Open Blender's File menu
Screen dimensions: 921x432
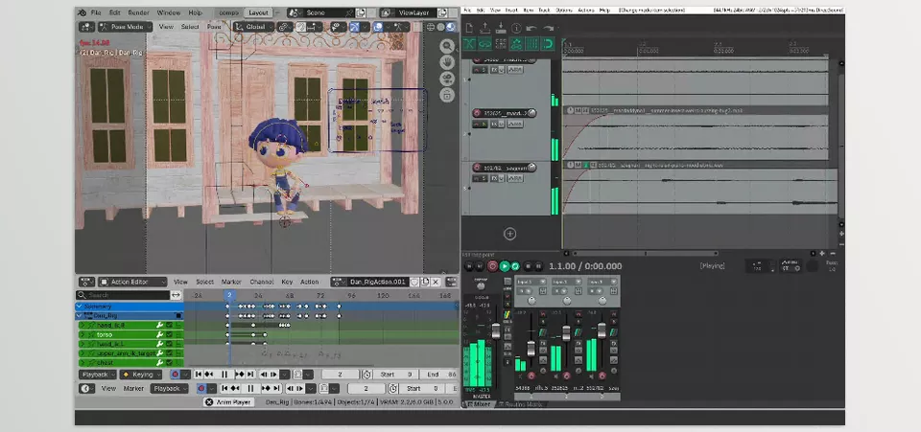pyautogui.click(x=96, y=12)
